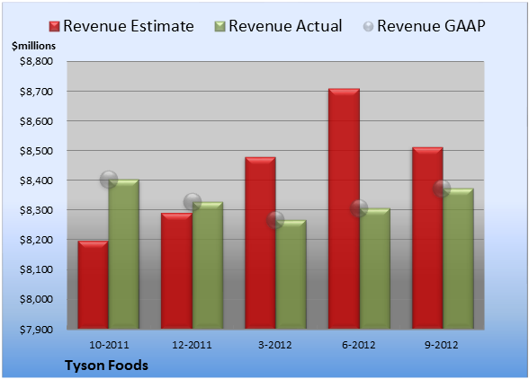Click the GAAP sphere marker for 12-2011
The width and height of the screenshot is (529, 379).
tap(193, 202)
